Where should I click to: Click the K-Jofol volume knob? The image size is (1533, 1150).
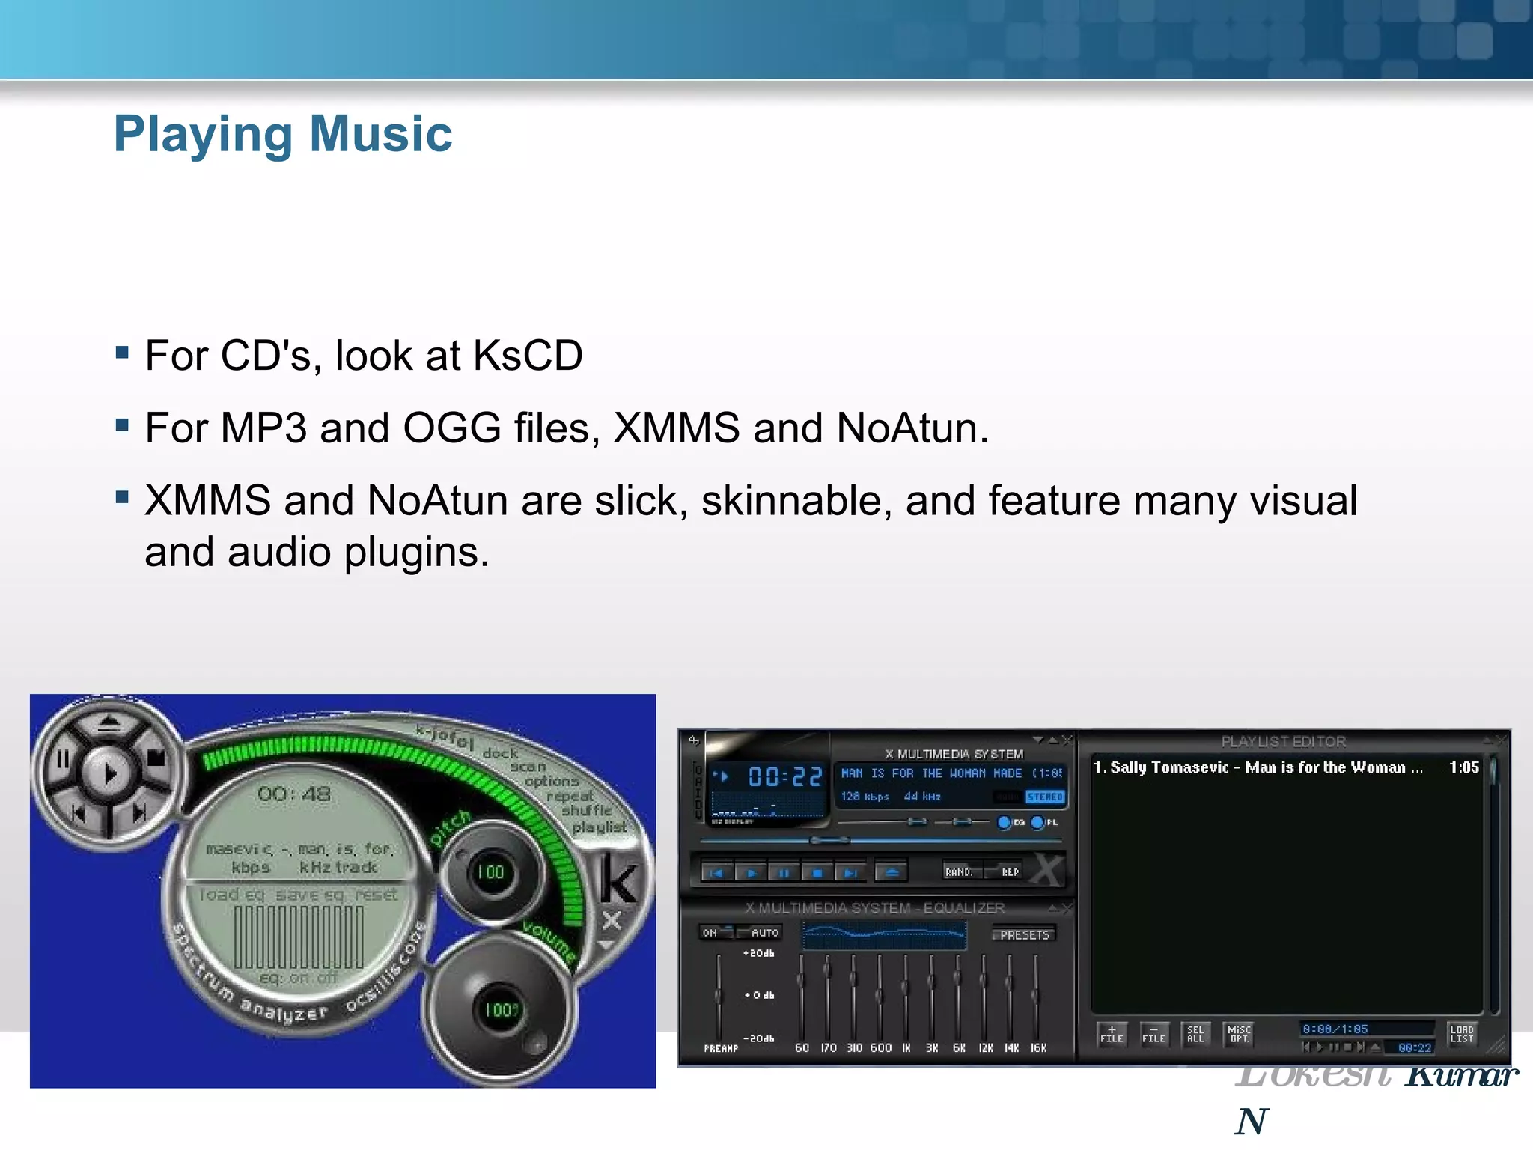click(500, 1009)
